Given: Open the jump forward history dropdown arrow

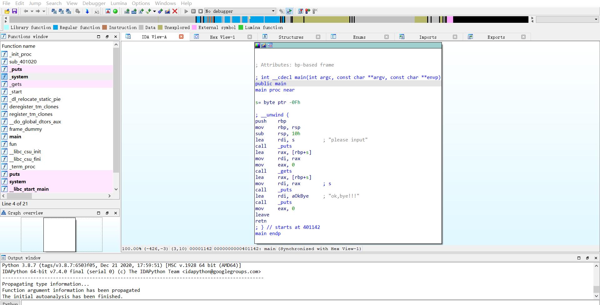Looking at the screenshot, I should 44,11.
